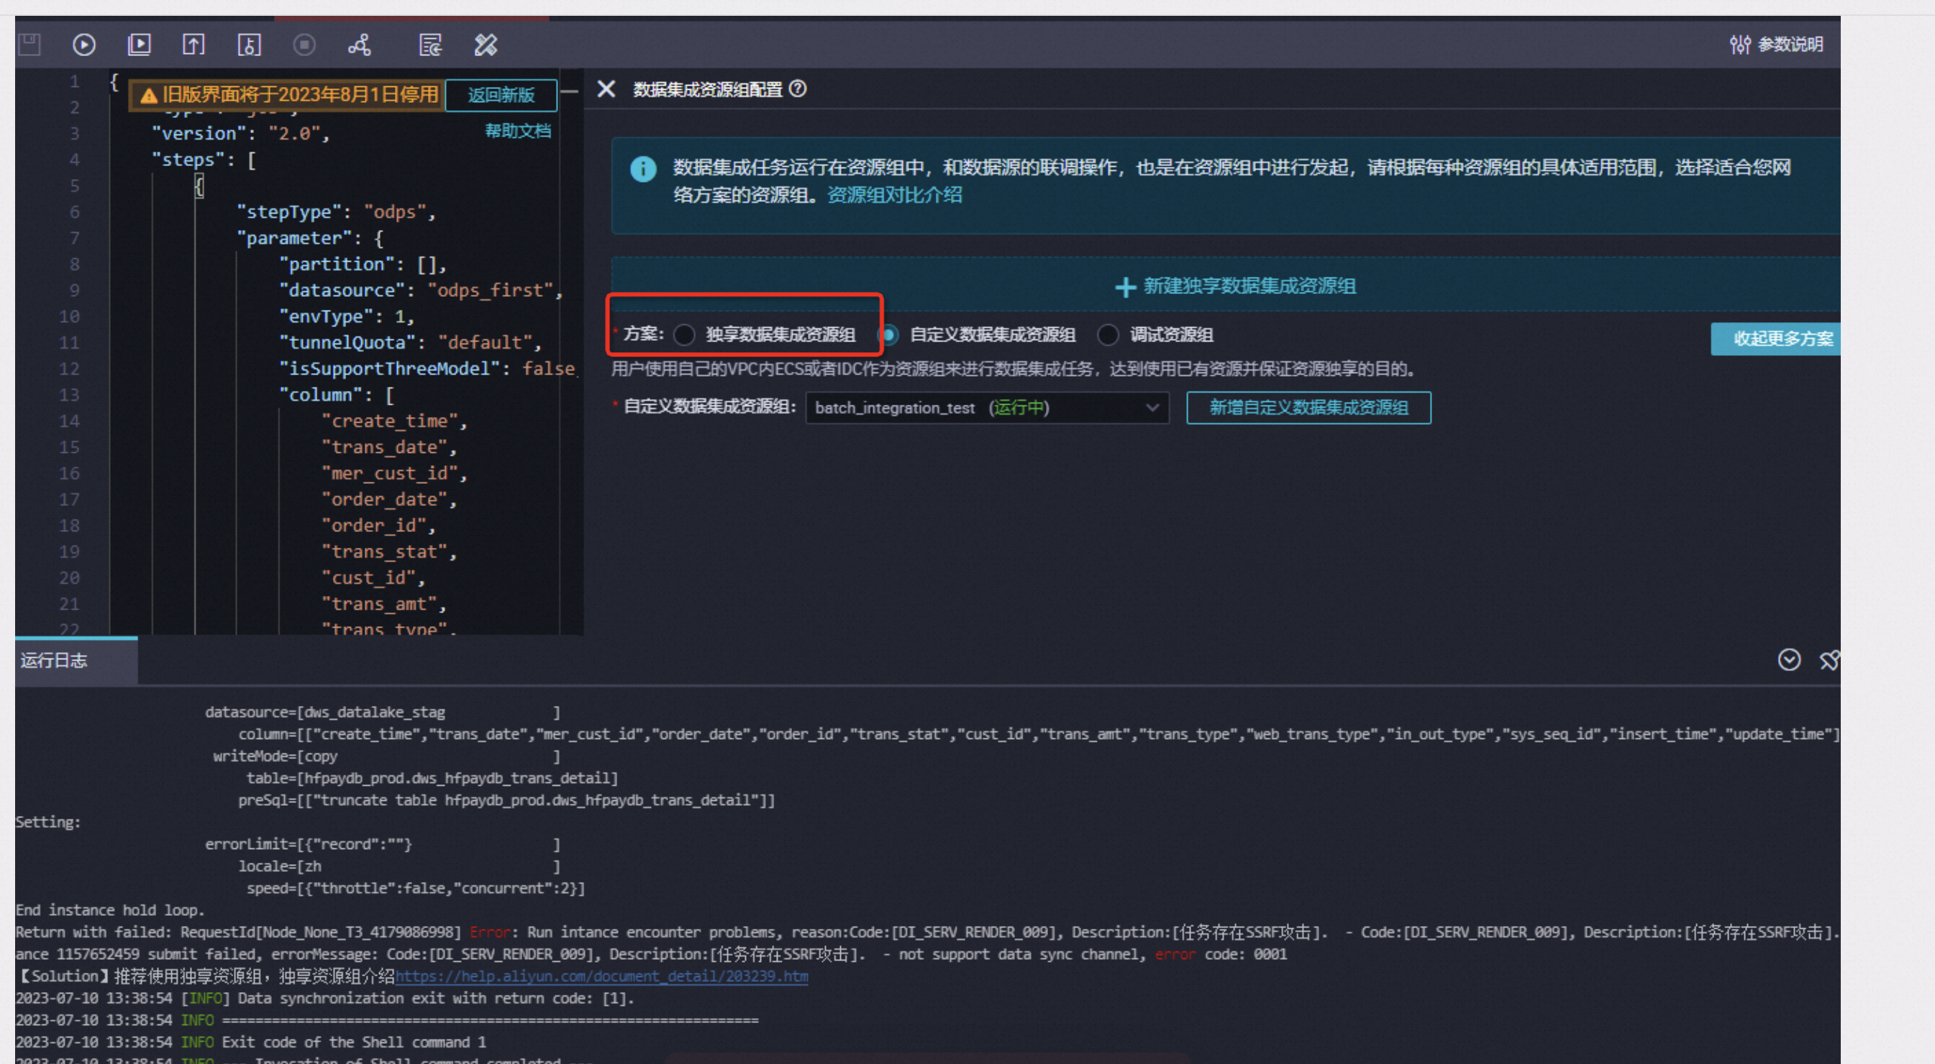Click 返回新版 button
The width and height of the screenshot is (1935, 1064).
[x=501, y=95]
